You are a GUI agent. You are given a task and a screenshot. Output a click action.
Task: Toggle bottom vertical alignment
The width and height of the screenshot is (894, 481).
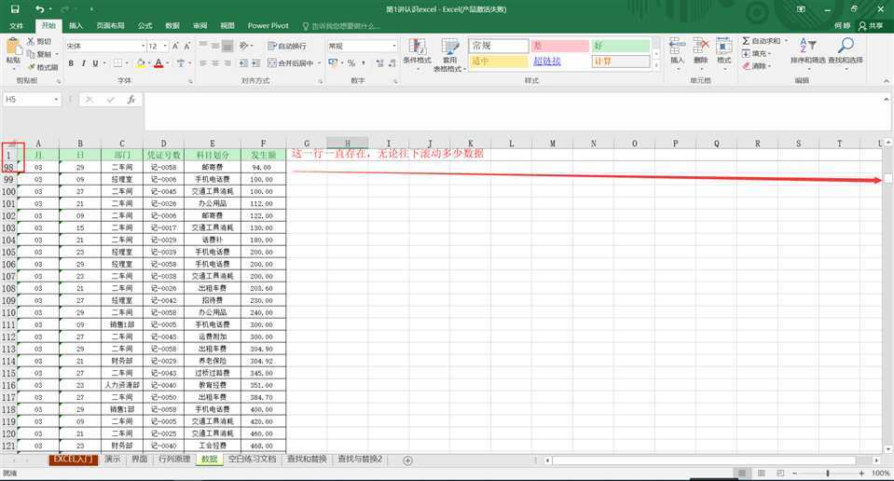tap(227, 46)
